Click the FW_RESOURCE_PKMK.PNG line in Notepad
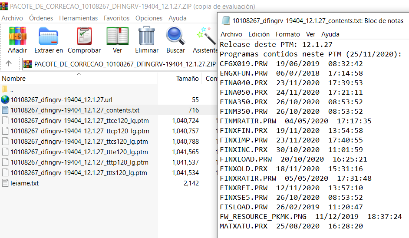This screenshot has width=409, height=238. [x=311, y=216]
